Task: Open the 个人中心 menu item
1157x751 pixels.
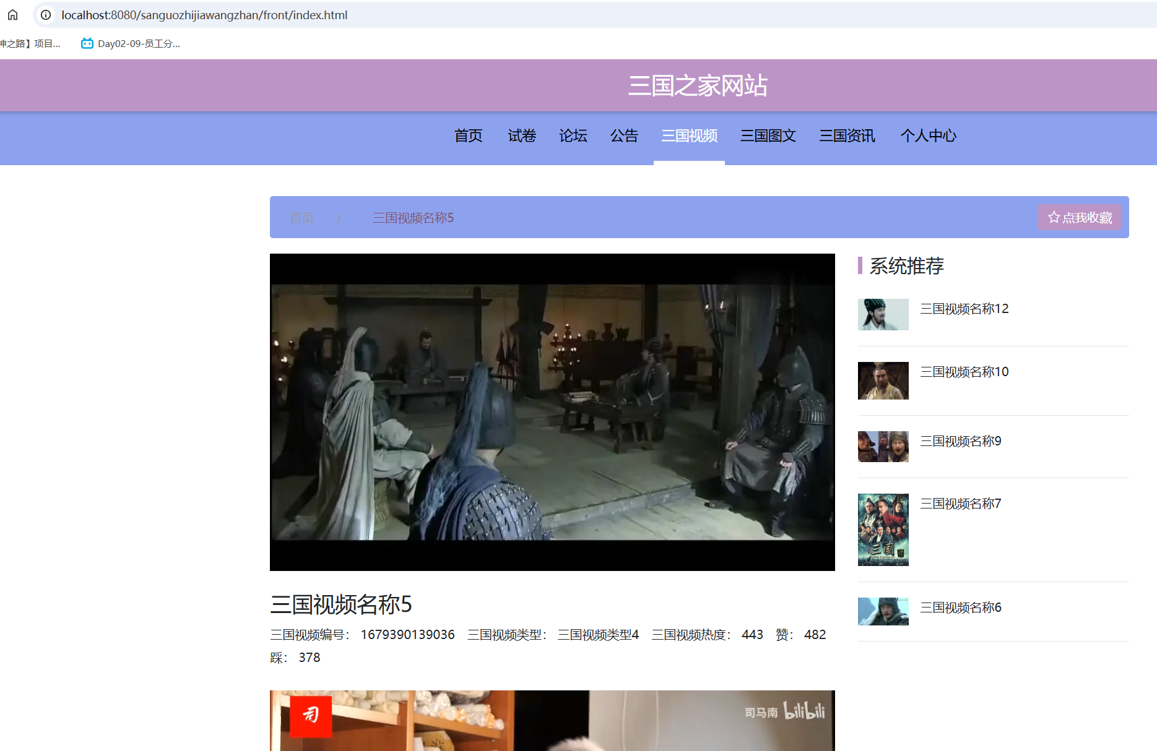Action: [x=929, y=135]
